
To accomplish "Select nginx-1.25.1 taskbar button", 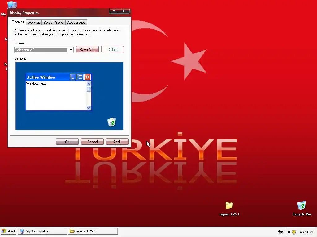I will pos(93,231).
